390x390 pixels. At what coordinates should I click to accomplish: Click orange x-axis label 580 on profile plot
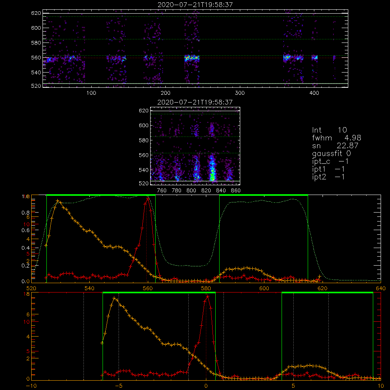click(x=206, y=289)
